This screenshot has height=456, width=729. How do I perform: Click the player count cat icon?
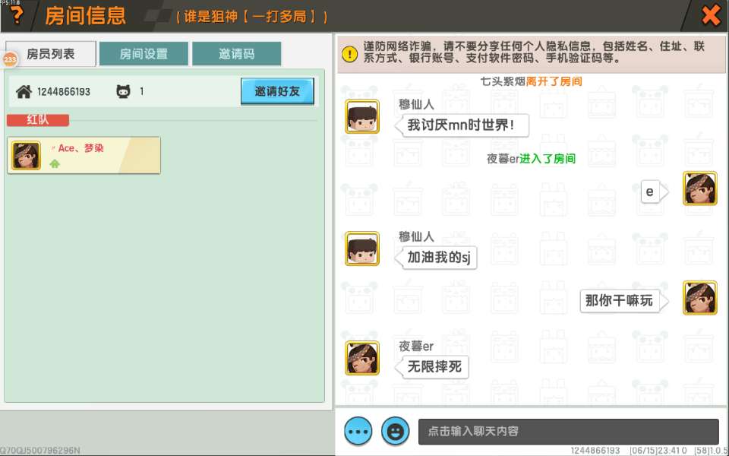123,92
